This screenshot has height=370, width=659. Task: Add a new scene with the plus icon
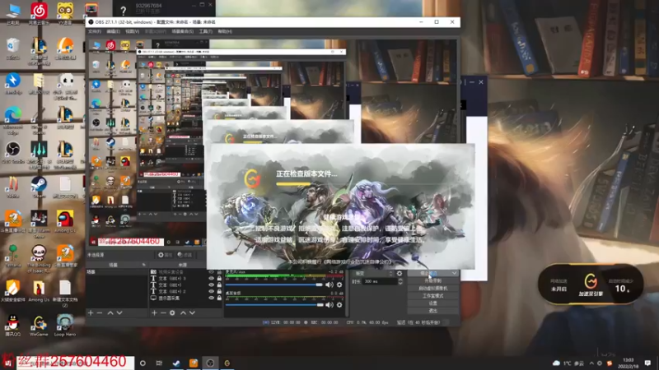click(91, 313)
